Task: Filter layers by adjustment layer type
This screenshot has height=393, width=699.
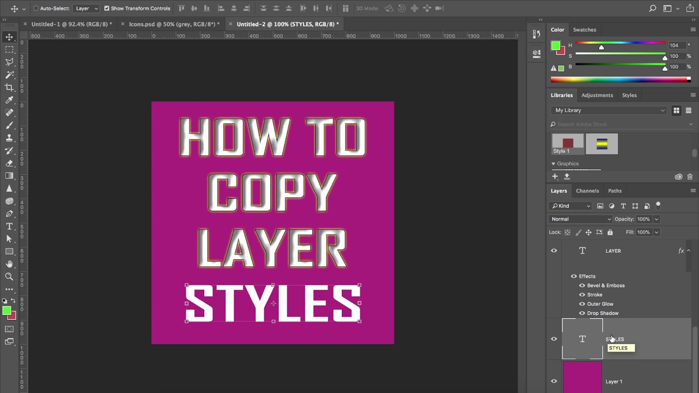Action: (612, 206)
